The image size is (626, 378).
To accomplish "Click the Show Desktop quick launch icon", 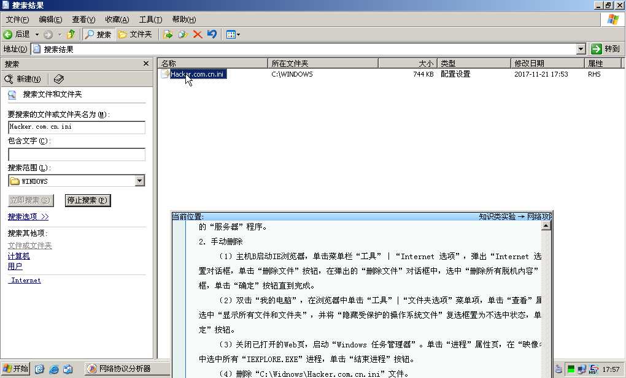I will (x=39, y=369).
